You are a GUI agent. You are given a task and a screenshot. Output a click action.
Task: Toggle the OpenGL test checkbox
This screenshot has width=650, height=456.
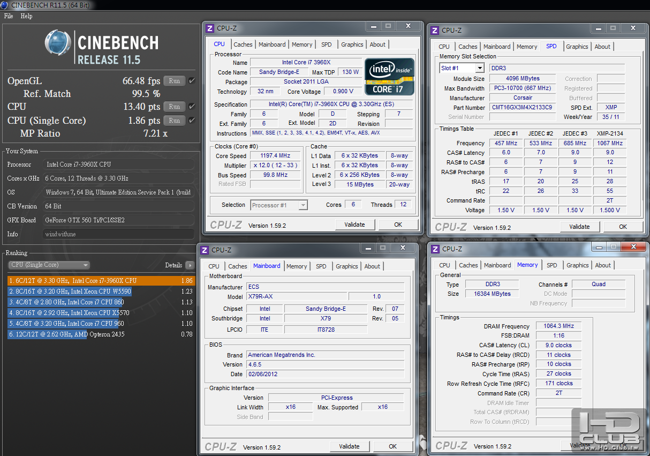pos(192,81)
